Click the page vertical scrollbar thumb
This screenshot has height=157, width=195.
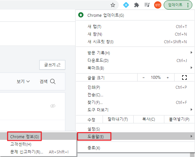pyautogui.click(x=192, y=155)
